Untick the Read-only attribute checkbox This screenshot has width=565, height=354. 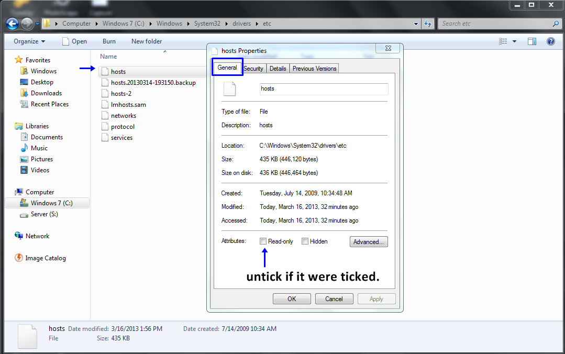pyautogui.click(x=263, y=241)
